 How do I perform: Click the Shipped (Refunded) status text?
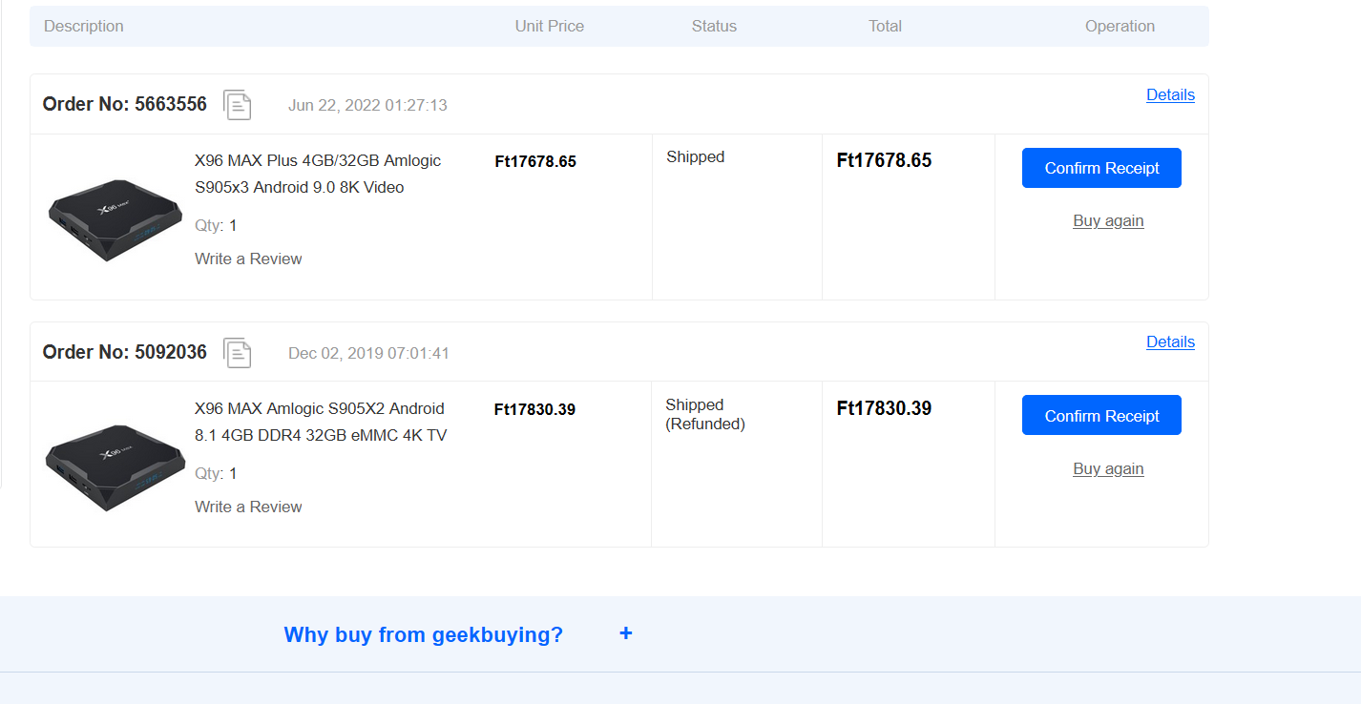(705, 414)
